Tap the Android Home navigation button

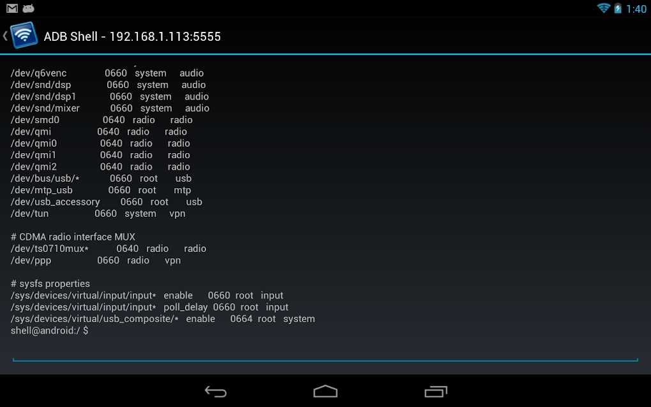coord(325,391)
